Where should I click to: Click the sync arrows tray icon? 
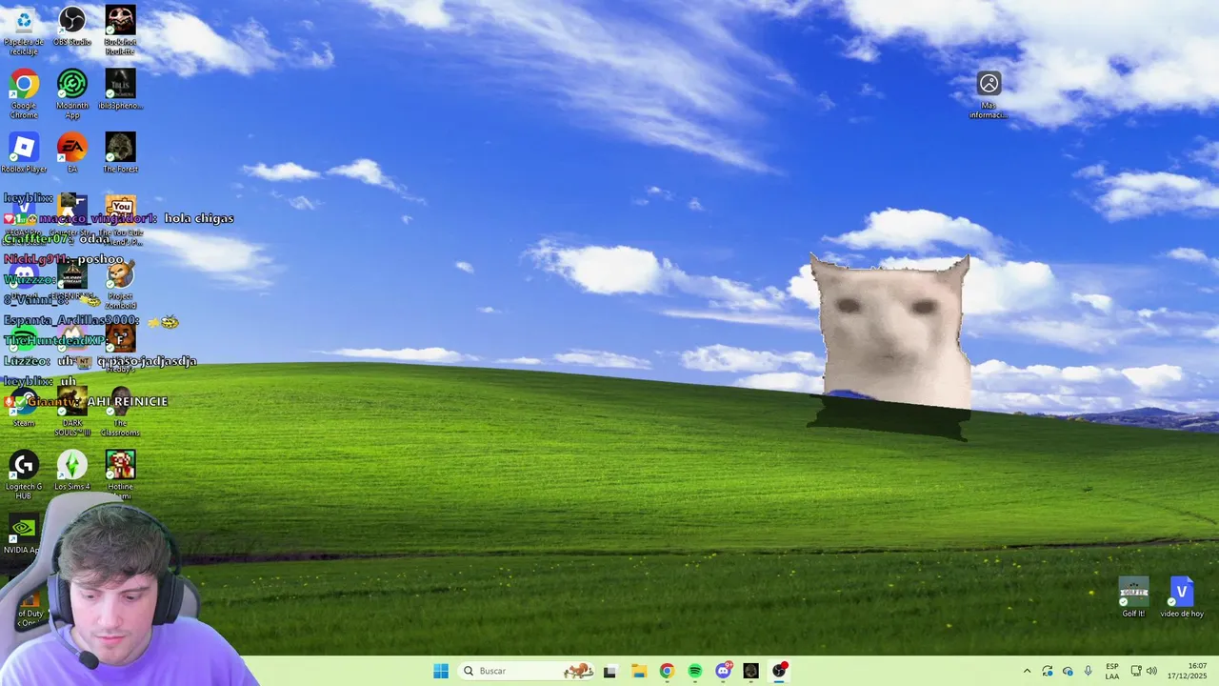[1048, 671]
